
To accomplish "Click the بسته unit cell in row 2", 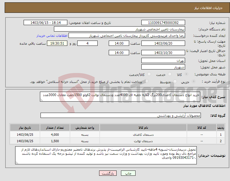I will 85,141.
